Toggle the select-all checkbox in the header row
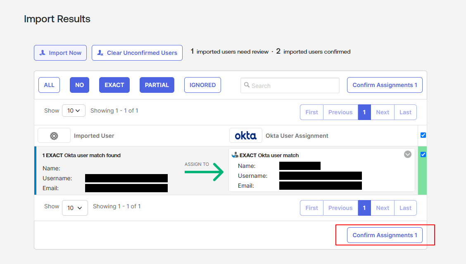 click(x=423, y=135)
